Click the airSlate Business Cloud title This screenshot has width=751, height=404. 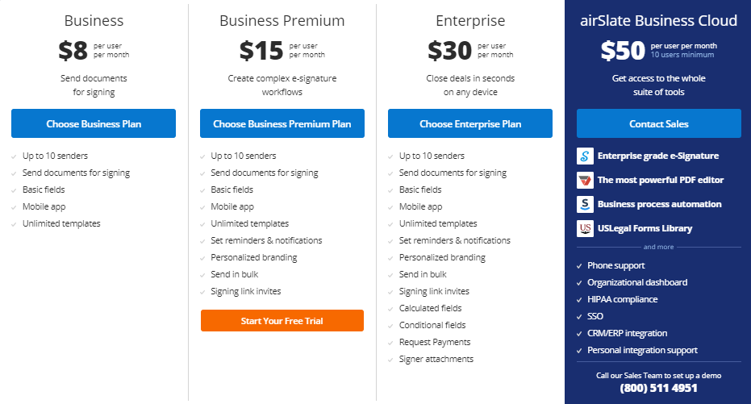pos(658,21)
